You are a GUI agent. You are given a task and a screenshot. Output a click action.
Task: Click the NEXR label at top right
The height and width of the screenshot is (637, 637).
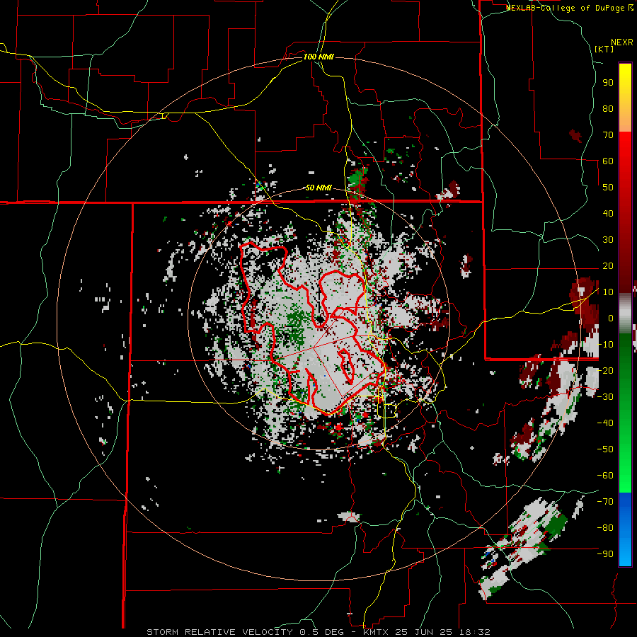622,42
